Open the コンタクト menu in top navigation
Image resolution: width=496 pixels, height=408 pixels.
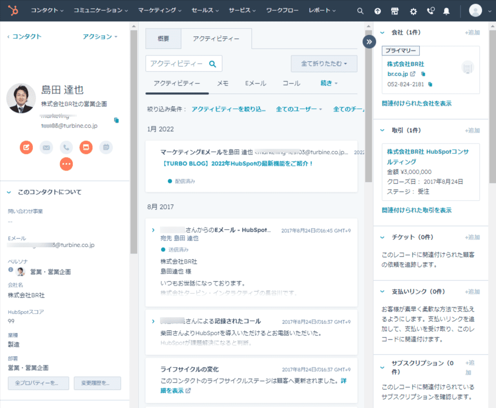pos(47,10)
